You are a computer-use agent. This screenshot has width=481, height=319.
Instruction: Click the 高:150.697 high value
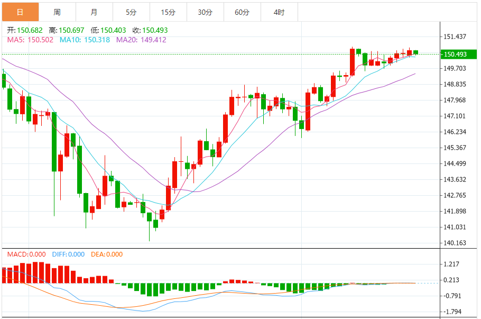67,30
